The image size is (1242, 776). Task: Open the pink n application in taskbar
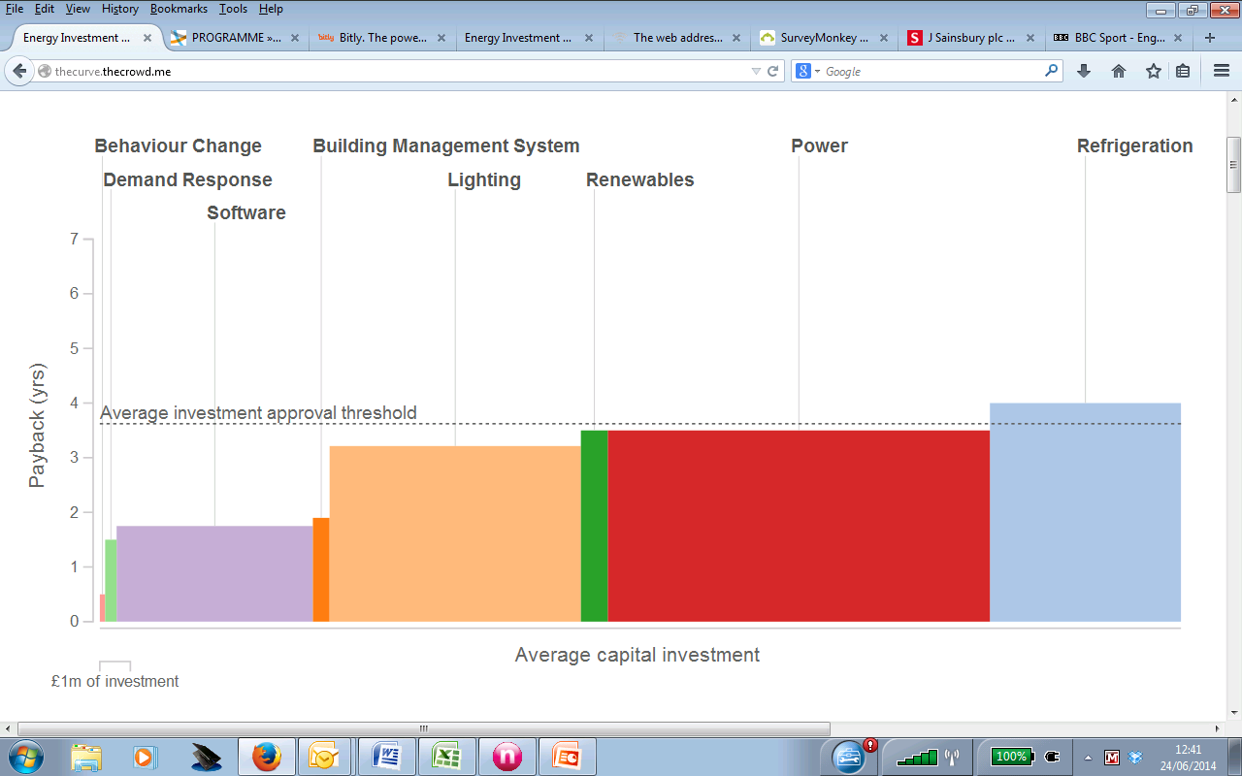pos(507,756)
